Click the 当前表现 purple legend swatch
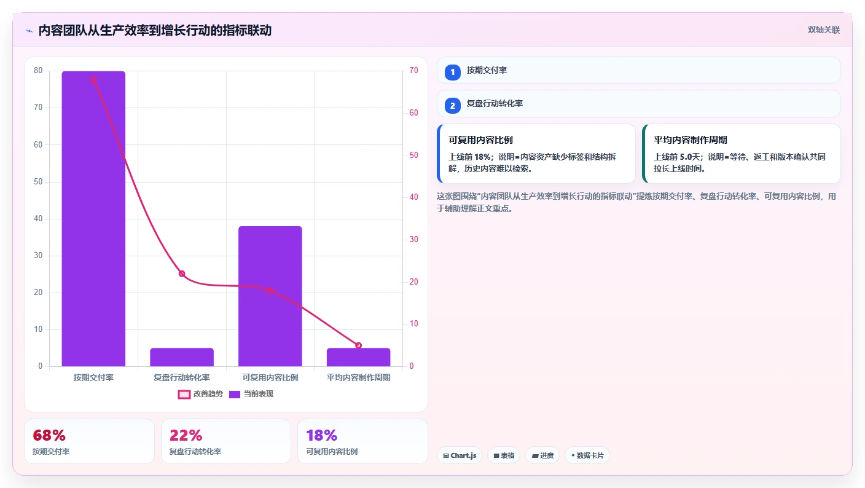 point(235,394)
